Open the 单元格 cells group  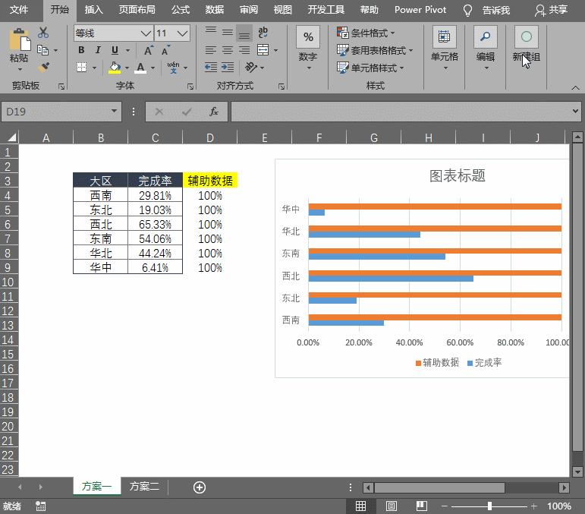pyautogui.click(x=445, y=49)
